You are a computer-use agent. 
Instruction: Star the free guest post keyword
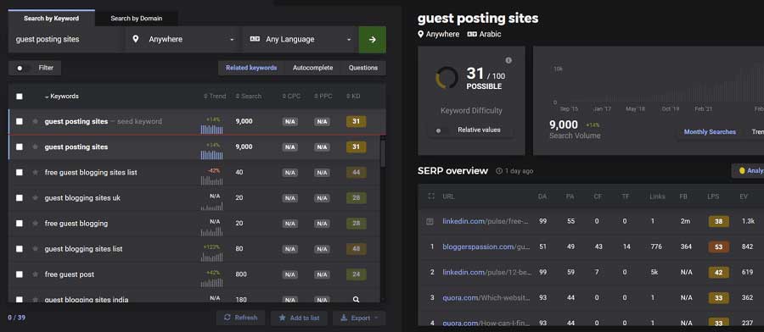pyautogui.click(x=35, y=274)
